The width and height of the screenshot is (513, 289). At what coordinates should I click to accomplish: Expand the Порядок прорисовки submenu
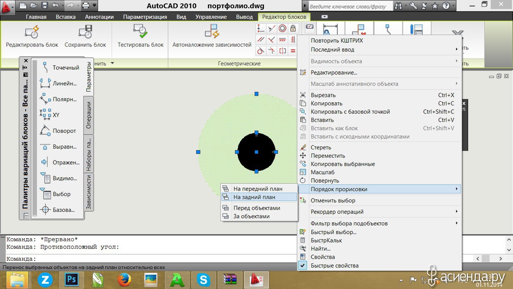point(380,189)
